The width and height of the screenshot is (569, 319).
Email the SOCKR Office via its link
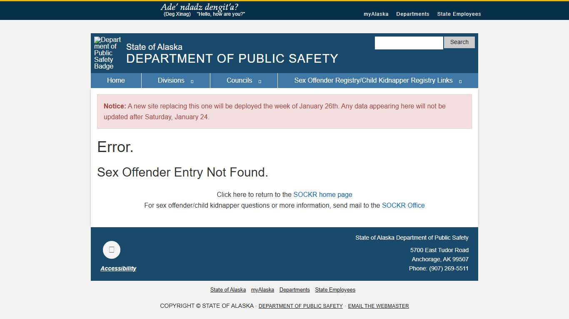(403, 205)
